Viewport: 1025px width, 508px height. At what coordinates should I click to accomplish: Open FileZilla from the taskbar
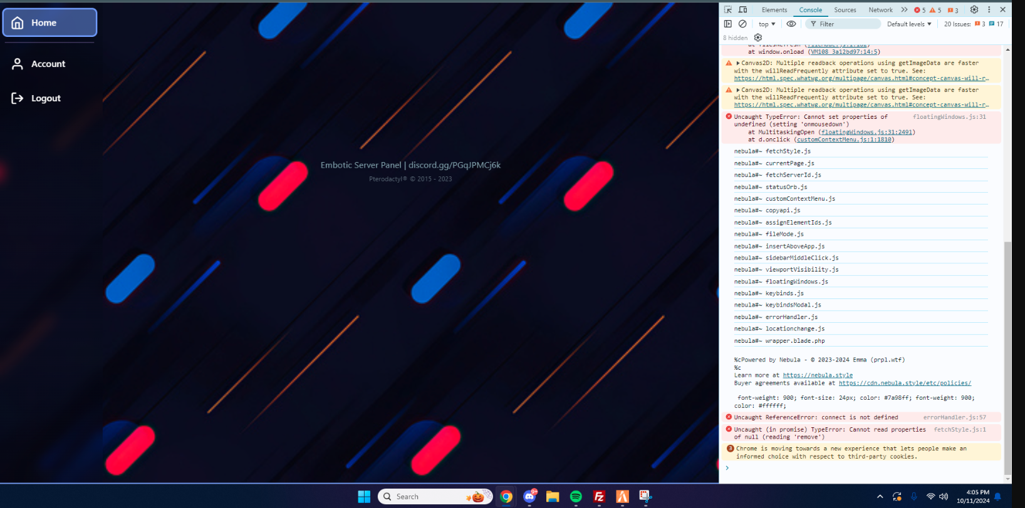tap(599, 497)
